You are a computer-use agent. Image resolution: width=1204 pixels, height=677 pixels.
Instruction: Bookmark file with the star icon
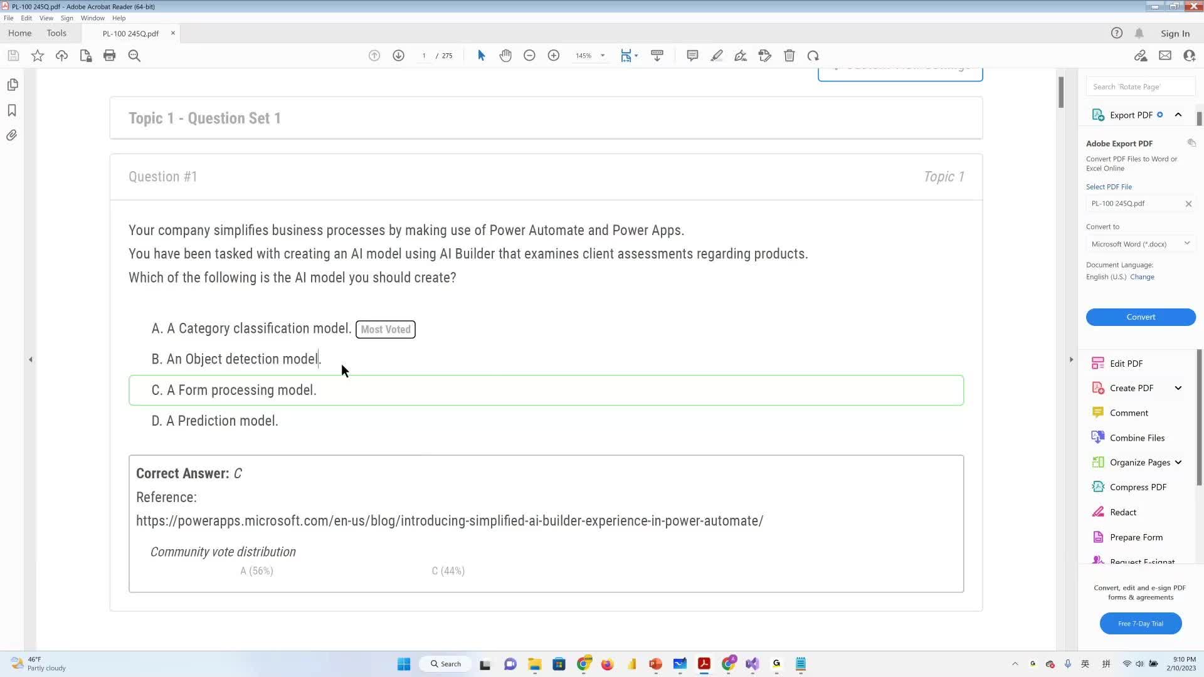pos(38,56)
